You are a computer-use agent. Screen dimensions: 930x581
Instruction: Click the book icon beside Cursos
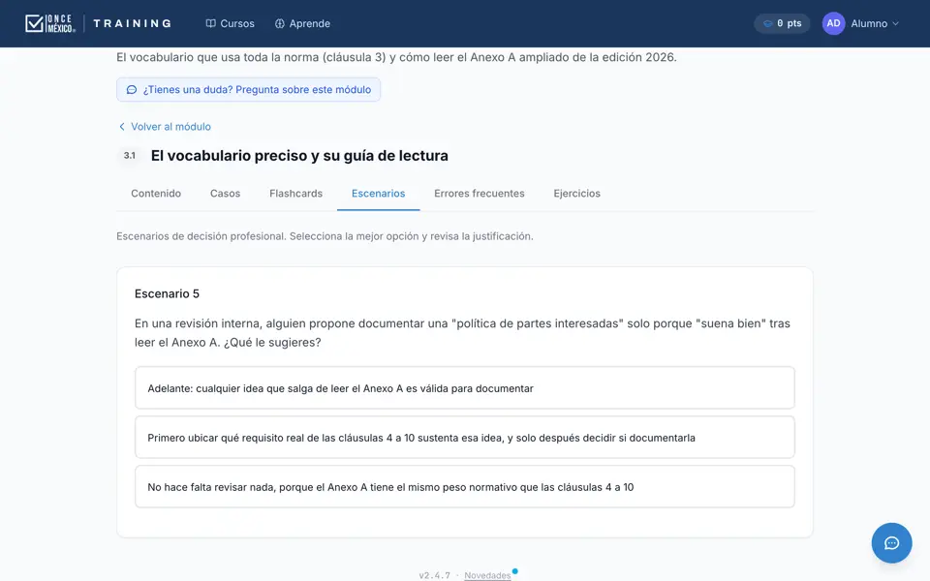(x=210, y=23)
